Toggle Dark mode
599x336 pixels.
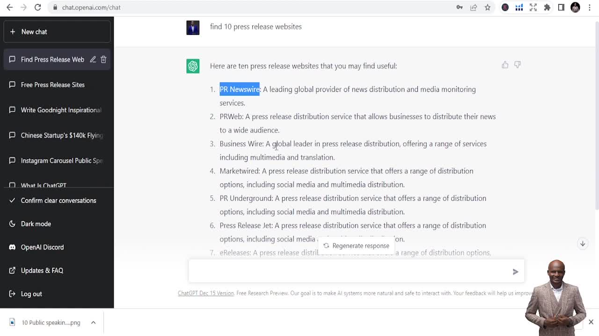pyautogui.click(x=57, y=224)
